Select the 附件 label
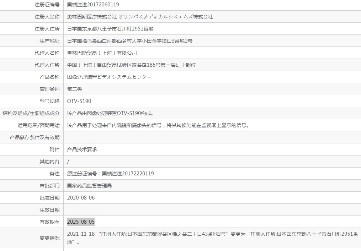 pos(54,149)
